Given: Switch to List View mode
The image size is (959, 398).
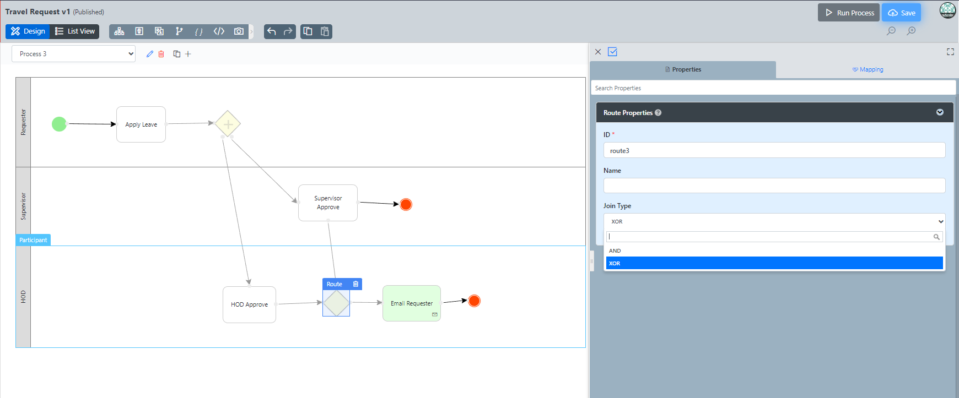Looking at the screenshot, I should 75,31.
